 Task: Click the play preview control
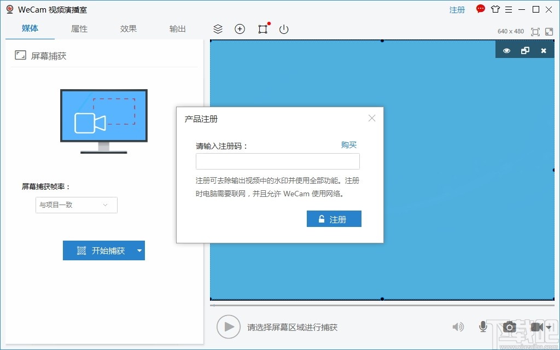point(229,326)
